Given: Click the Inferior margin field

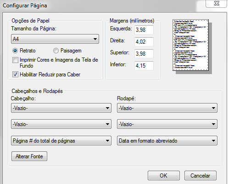Looking at the screenshot, I should point(144,66).
